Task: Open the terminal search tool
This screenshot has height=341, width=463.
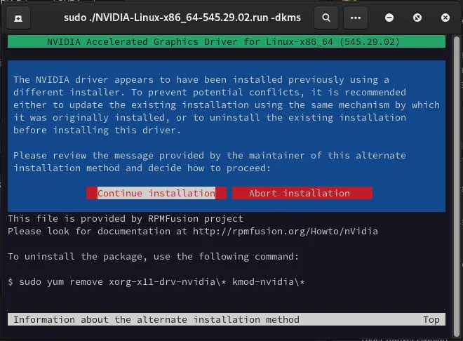Action: (326, 18)
